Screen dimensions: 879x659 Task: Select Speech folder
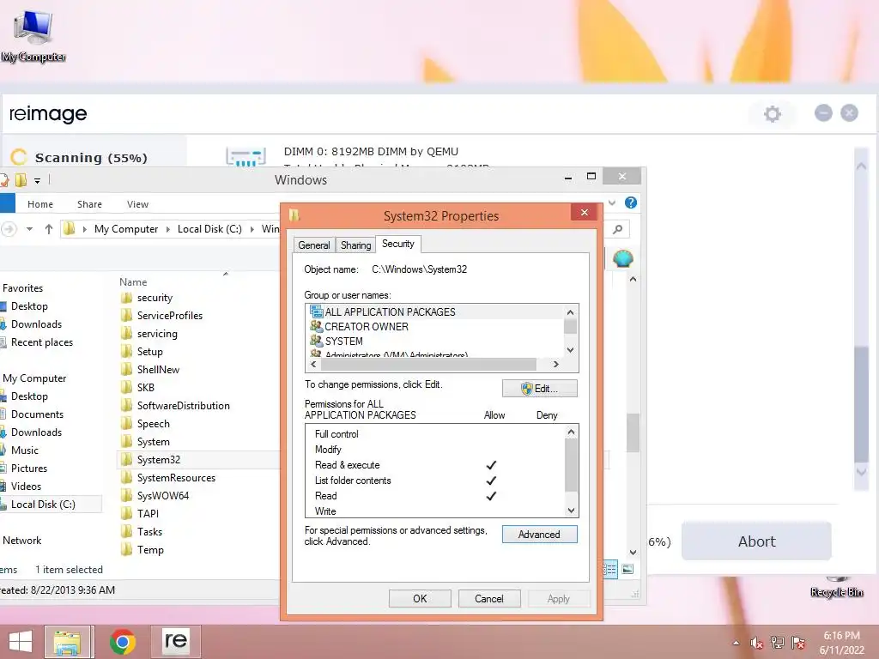click(x=153, y=424)
